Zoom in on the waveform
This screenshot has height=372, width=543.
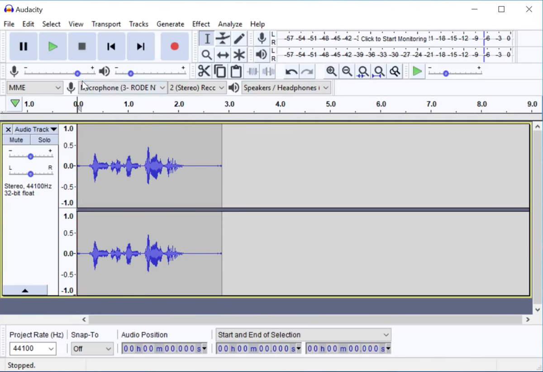[x=331, y=72]
